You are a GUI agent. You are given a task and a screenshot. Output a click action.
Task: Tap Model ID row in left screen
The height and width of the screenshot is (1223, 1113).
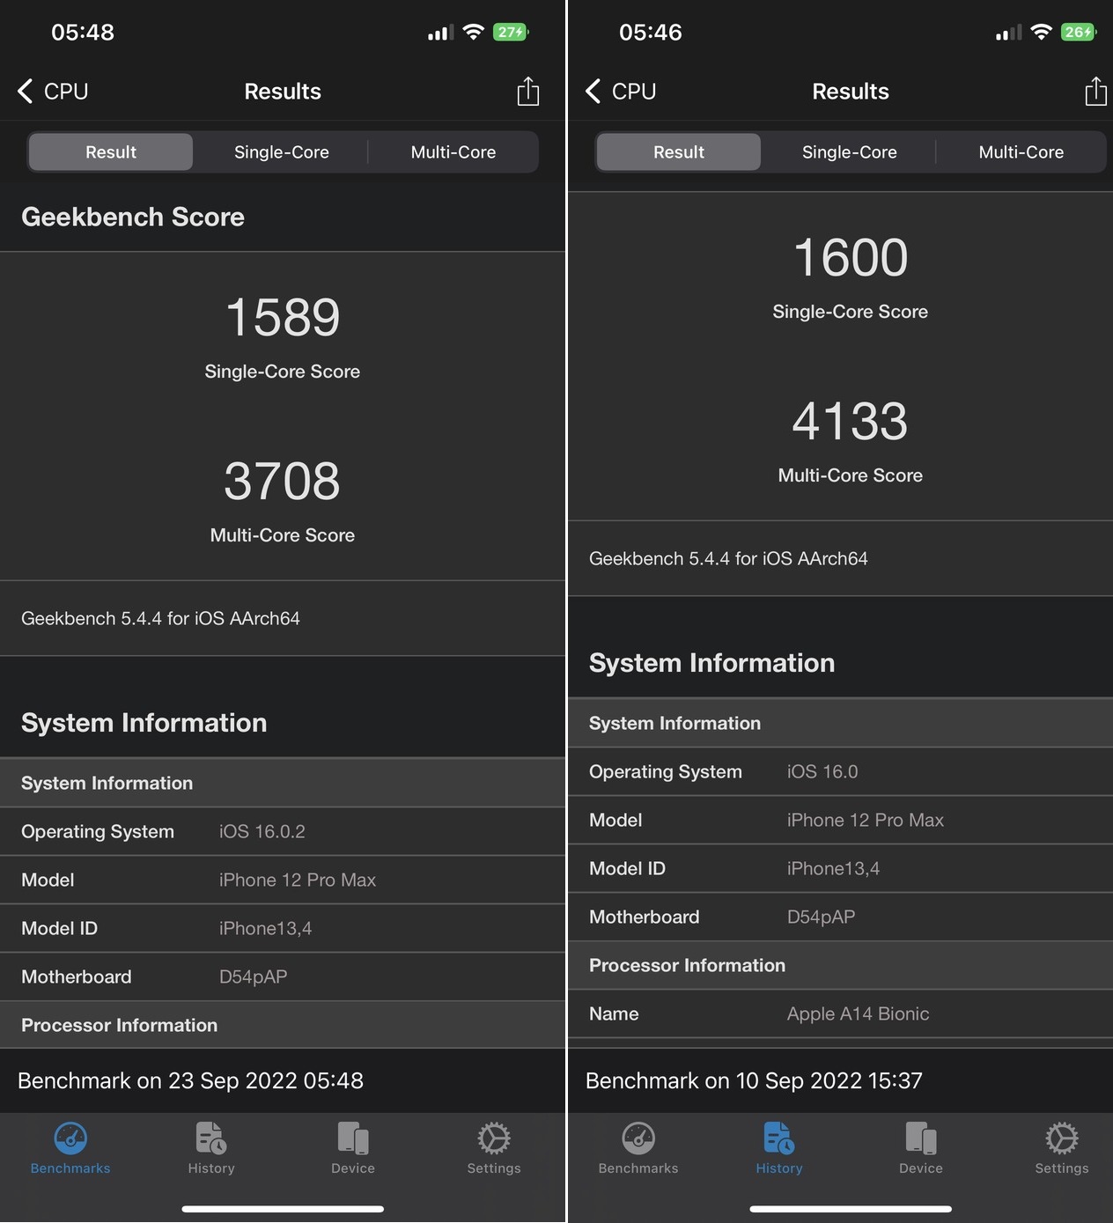[283, 928]
